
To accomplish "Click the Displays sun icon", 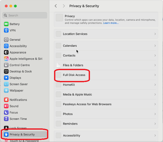I will pyautogui.click(x=6, y=78).
